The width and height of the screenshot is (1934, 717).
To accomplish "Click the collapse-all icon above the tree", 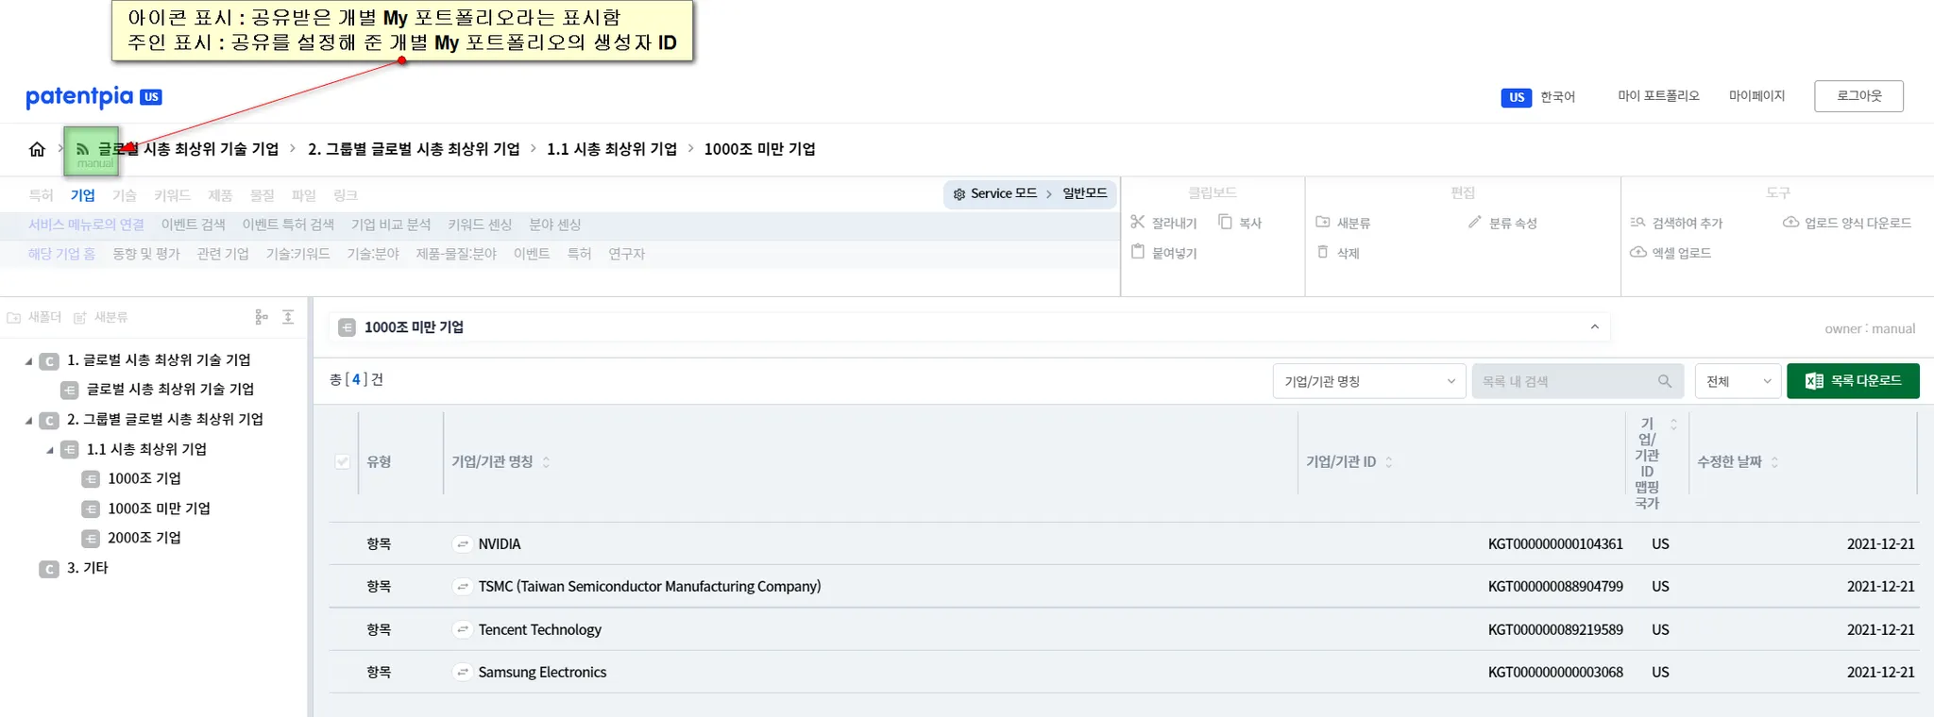I will pyautogui.click(x=288, y=317).
